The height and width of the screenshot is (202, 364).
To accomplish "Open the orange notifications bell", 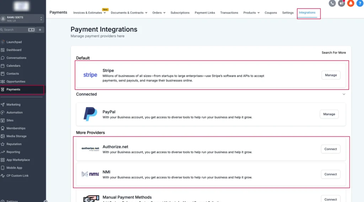I will point(350,3).
